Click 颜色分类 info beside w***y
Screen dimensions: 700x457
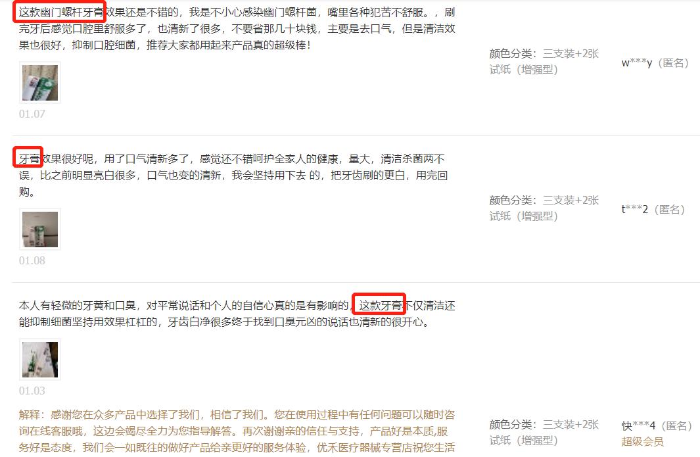544,62
